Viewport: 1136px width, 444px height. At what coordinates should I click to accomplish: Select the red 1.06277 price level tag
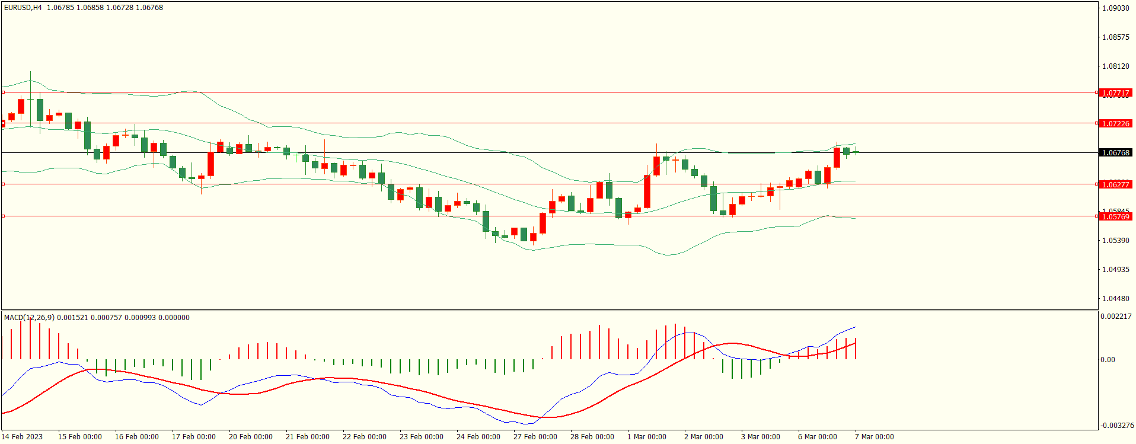(1115, 185)
